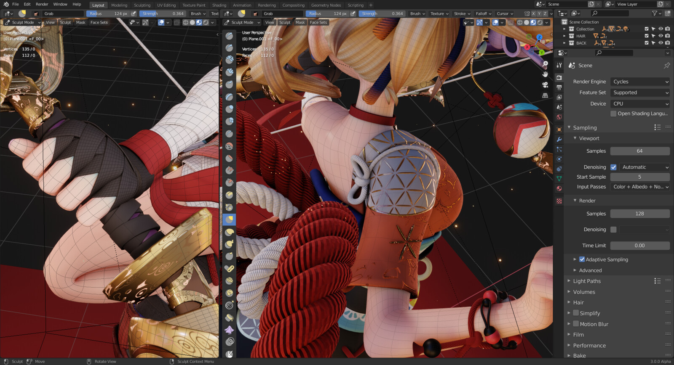Uncheck viewport Denoising checkbox
The image size is (674, 365).
coord(613,167)
